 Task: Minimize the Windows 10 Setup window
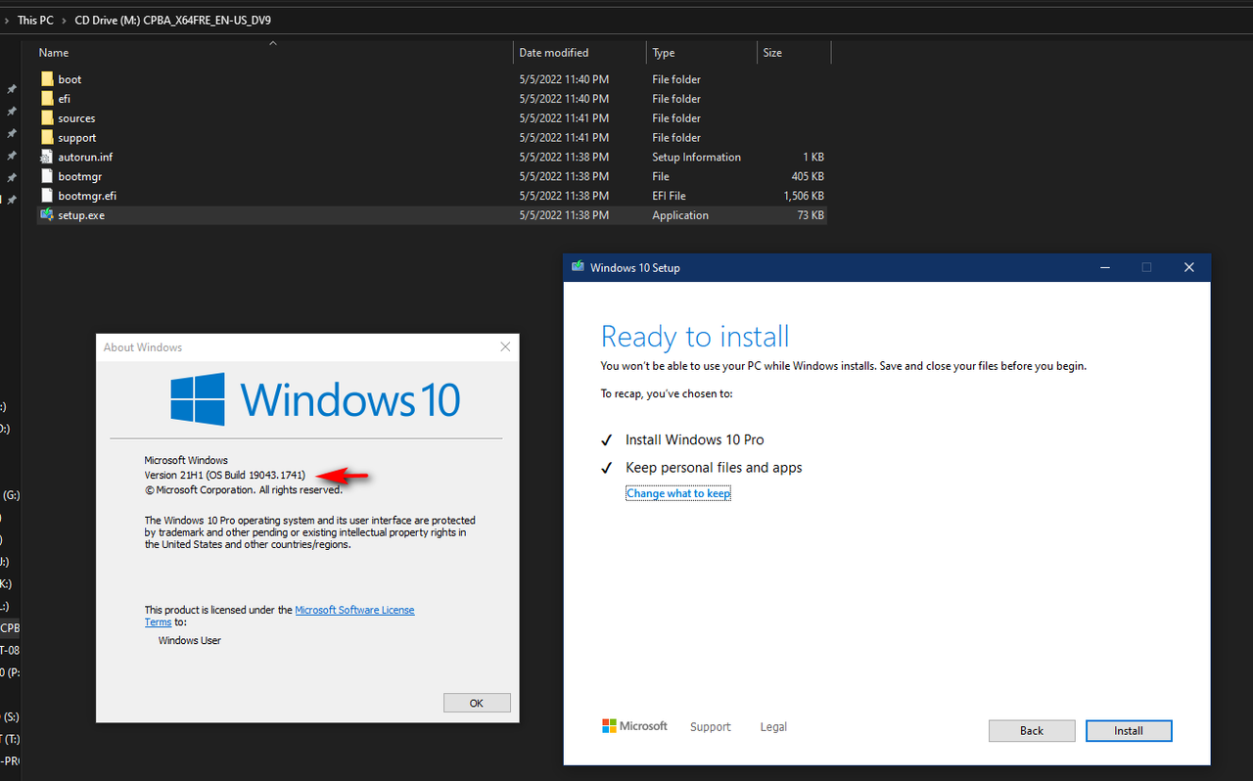pyautogui.click(x=1104, y=267)
